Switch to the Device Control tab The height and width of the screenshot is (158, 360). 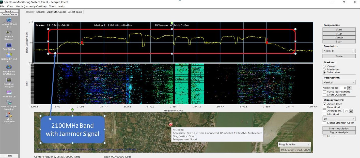[9, 15]
